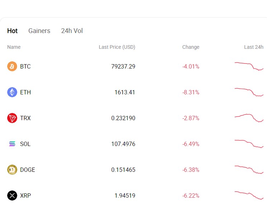Switch to the Gainers tab

click(39, 31)
